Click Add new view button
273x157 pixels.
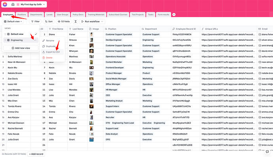[x=21, y=48]
